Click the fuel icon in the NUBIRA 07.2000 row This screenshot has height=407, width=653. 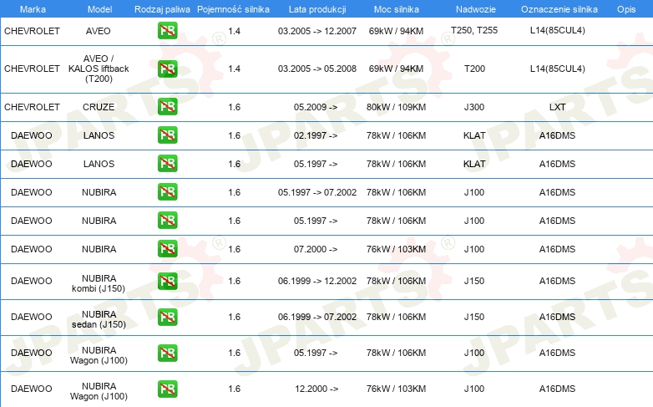click(167, 248)
